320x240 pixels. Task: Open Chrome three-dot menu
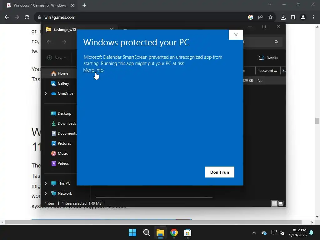[x=313, y=17]
